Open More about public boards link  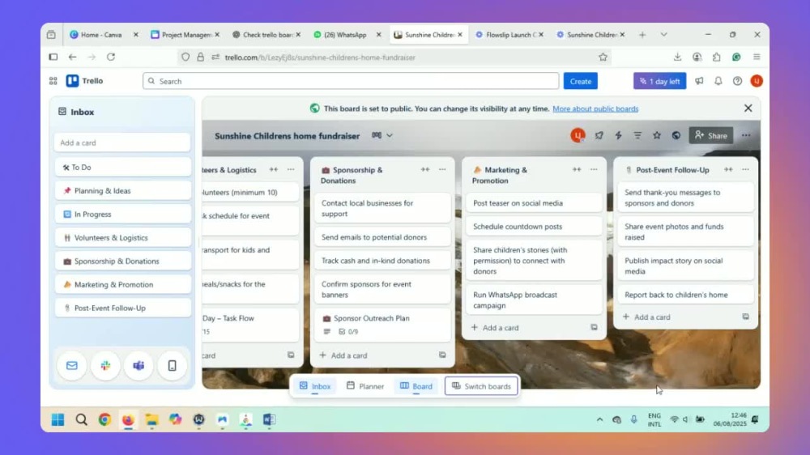[x=595, y=108]
